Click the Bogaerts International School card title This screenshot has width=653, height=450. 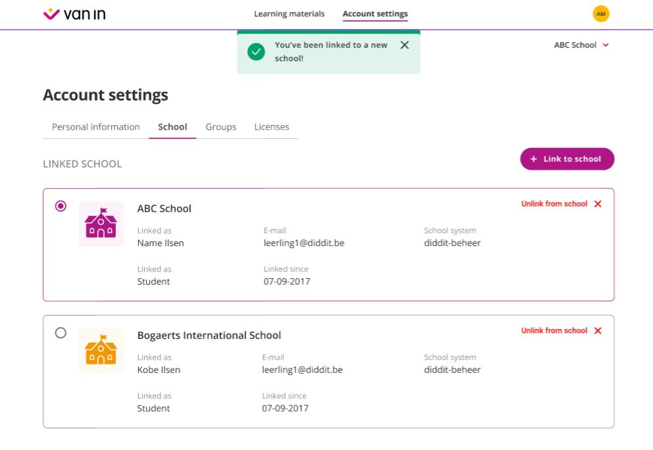[209, 336]
